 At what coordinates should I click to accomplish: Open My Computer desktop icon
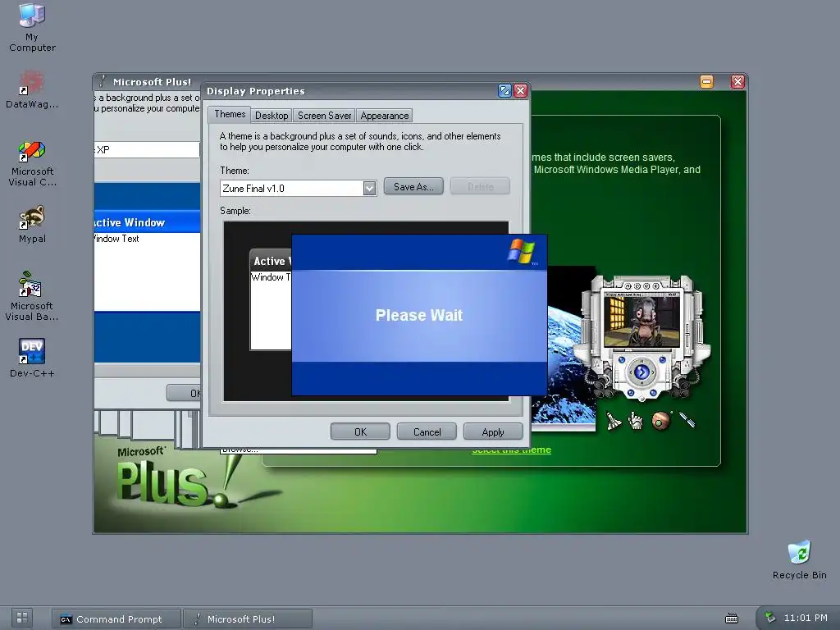[32, 27]
